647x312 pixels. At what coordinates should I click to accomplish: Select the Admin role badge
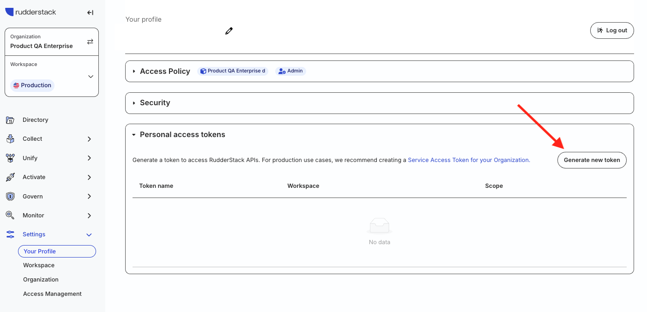tap(290, 71)
